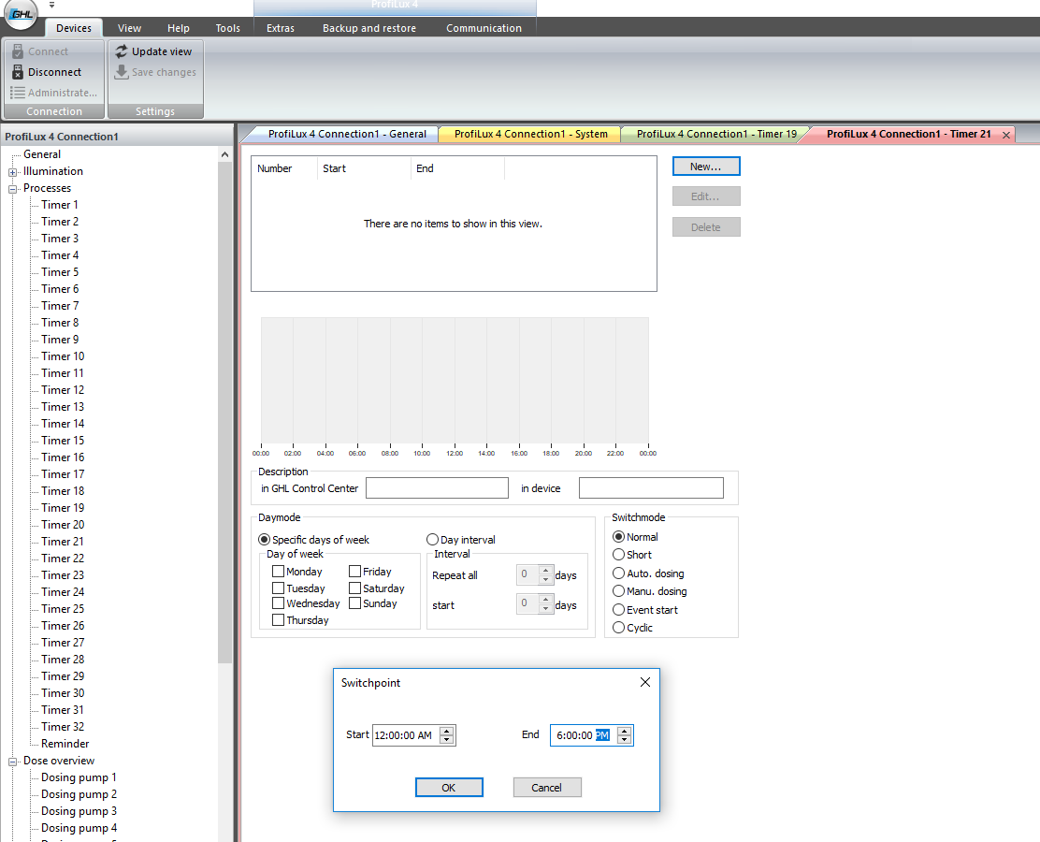Open Reminder in the tree
1040x842 pixels.
tap(65, 744)
